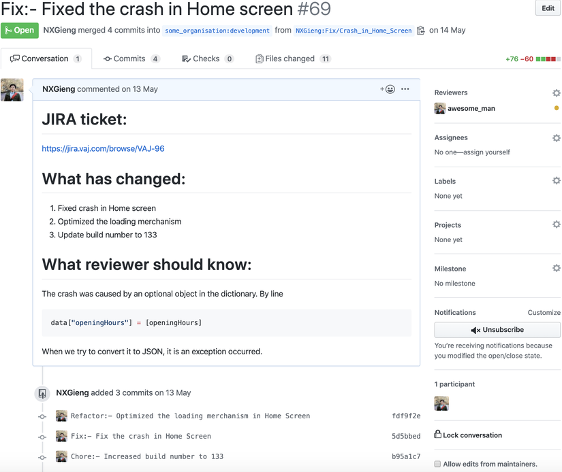Open the comment options three-dot menu

pos(405,89)
